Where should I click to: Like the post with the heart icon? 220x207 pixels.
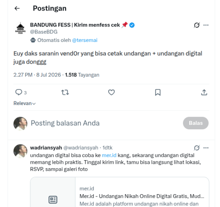(x=111, y=92)
